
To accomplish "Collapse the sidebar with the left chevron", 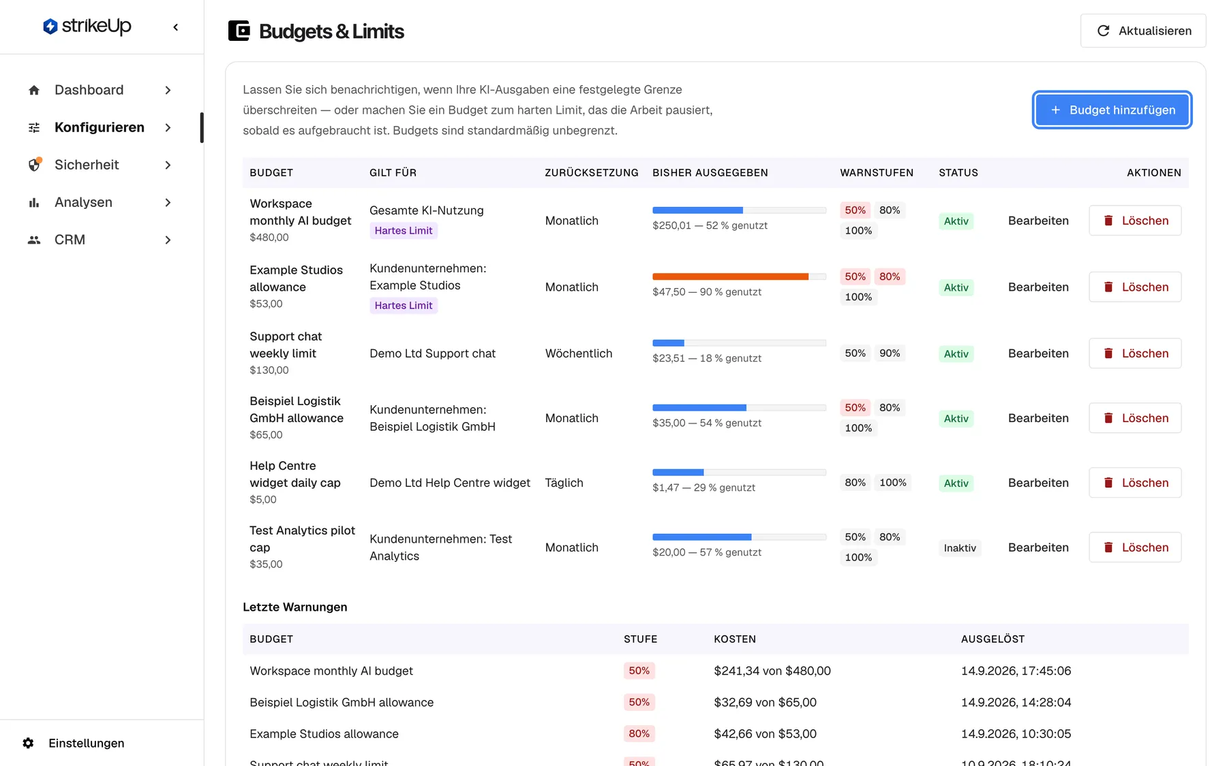I will [x=176, y=27].
